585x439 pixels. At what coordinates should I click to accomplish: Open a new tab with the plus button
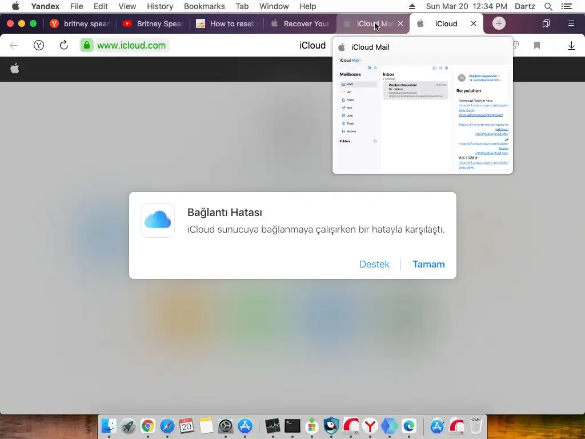pyautogui.click(x=499, y=23)
